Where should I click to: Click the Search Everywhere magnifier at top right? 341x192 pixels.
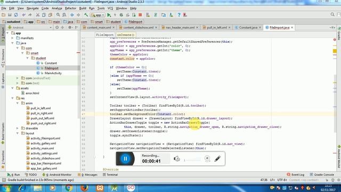pyautogui.click(x=332, y=14)
